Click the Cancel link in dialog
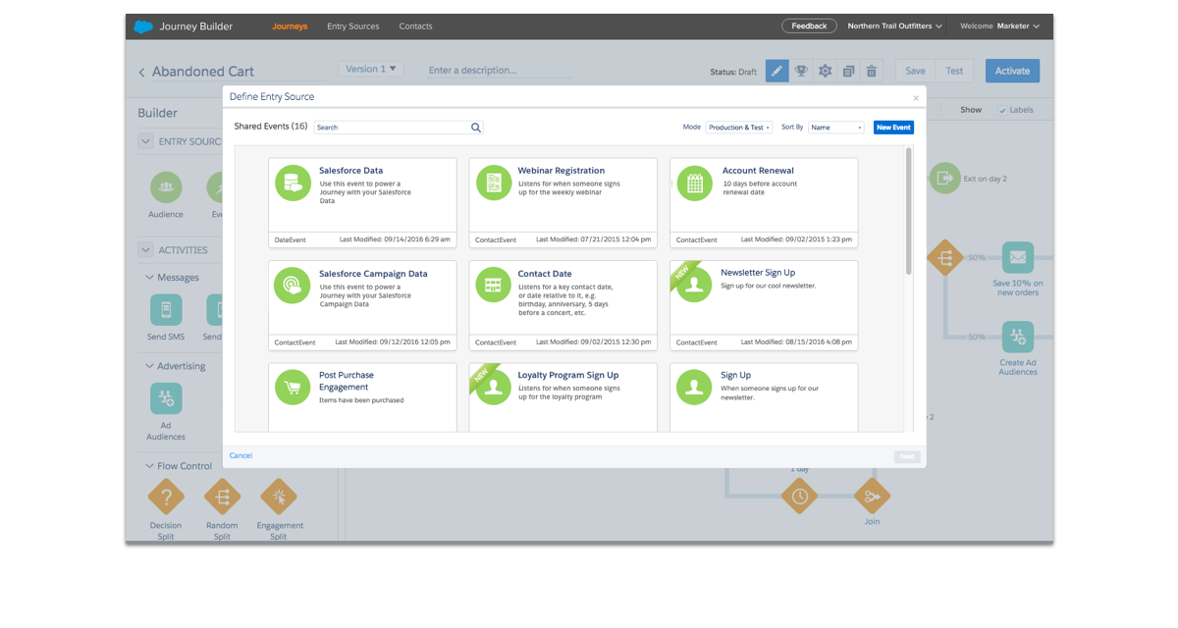Viewport: 1178px width, 628px height. [241, 455]
